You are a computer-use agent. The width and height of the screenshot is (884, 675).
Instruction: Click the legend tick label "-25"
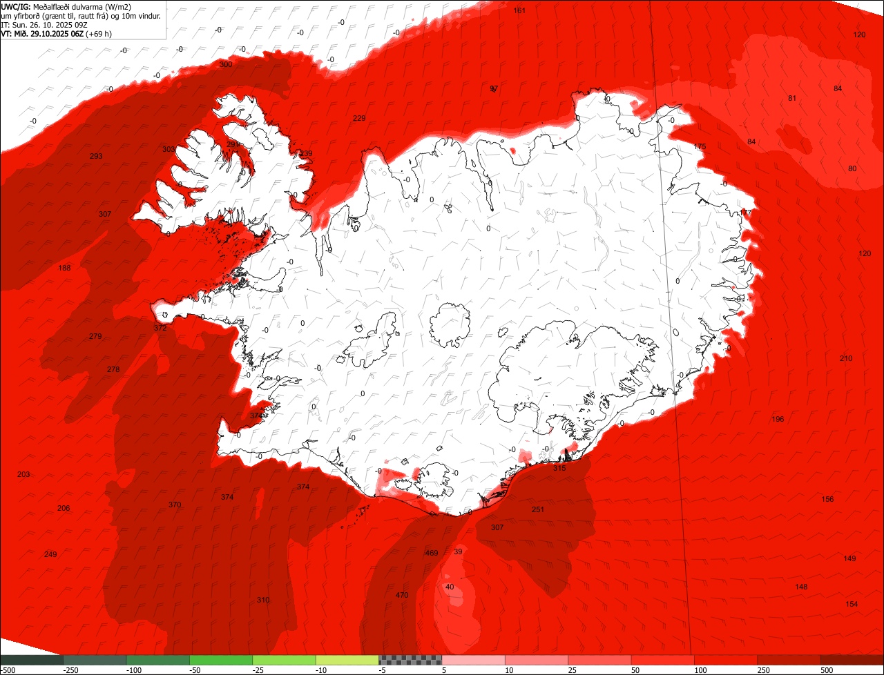pos(259,670)
